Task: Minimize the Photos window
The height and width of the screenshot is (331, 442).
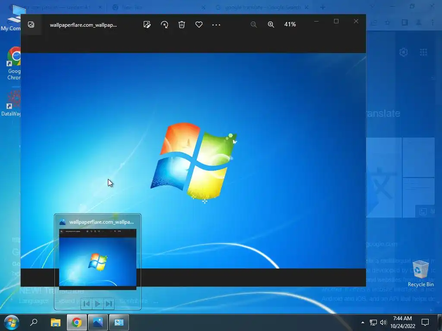Action: click(x=316, y=21)
